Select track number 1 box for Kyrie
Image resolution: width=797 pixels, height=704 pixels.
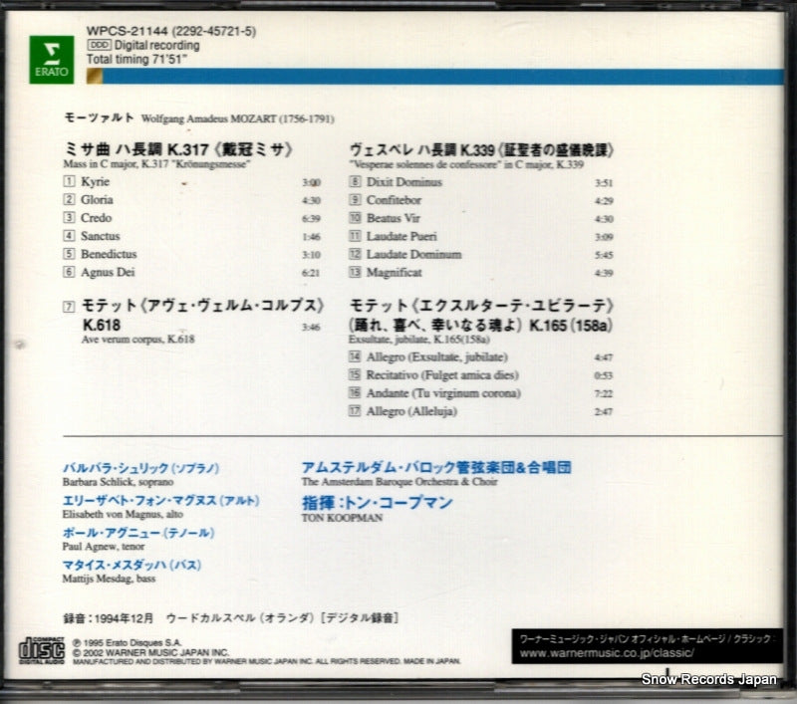[69, 182]
